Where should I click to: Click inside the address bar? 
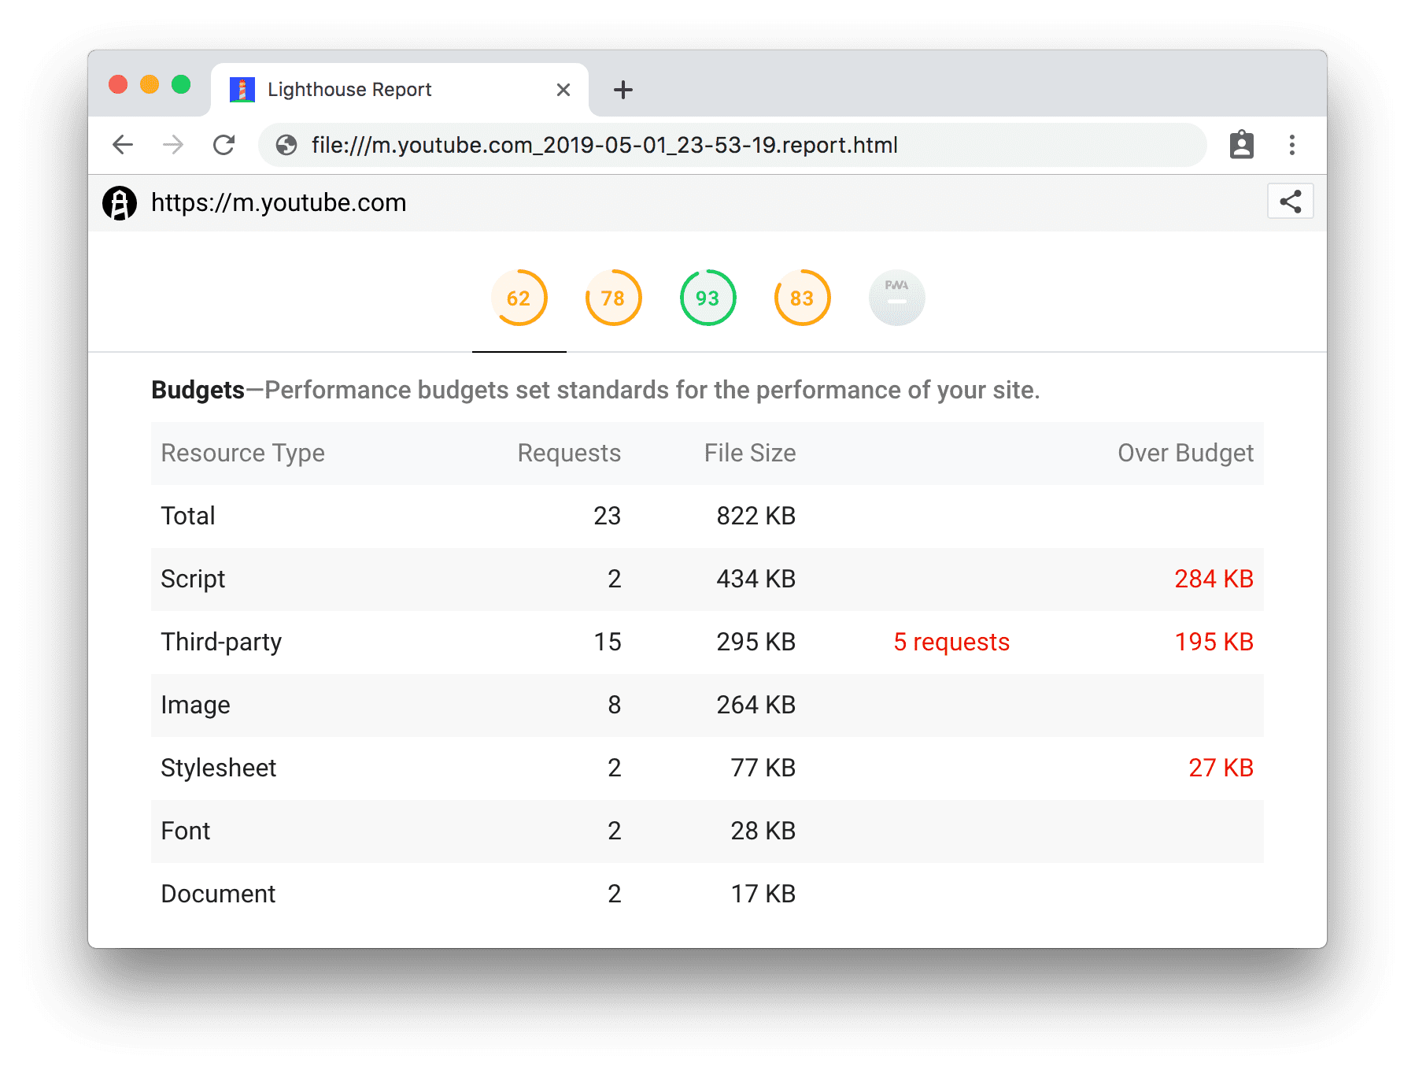point(708,145)
